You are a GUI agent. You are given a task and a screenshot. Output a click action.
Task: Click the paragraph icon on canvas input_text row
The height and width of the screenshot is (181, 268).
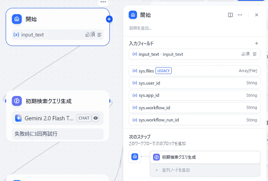click(x=99, y=35)
